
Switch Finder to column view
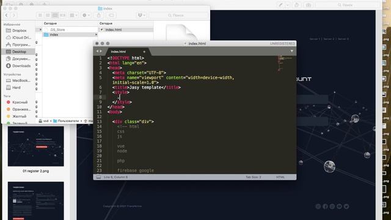(55, 15)
